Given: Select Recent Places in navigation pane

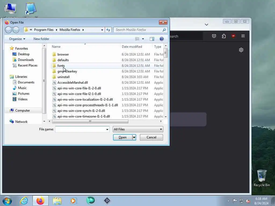Looking at the screenshot, I should pyautogui.click(x=28, y=65).
